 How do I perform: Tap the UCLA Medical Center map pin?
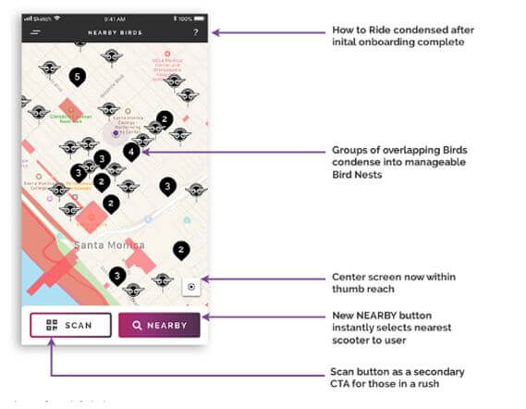click(167, 54)
